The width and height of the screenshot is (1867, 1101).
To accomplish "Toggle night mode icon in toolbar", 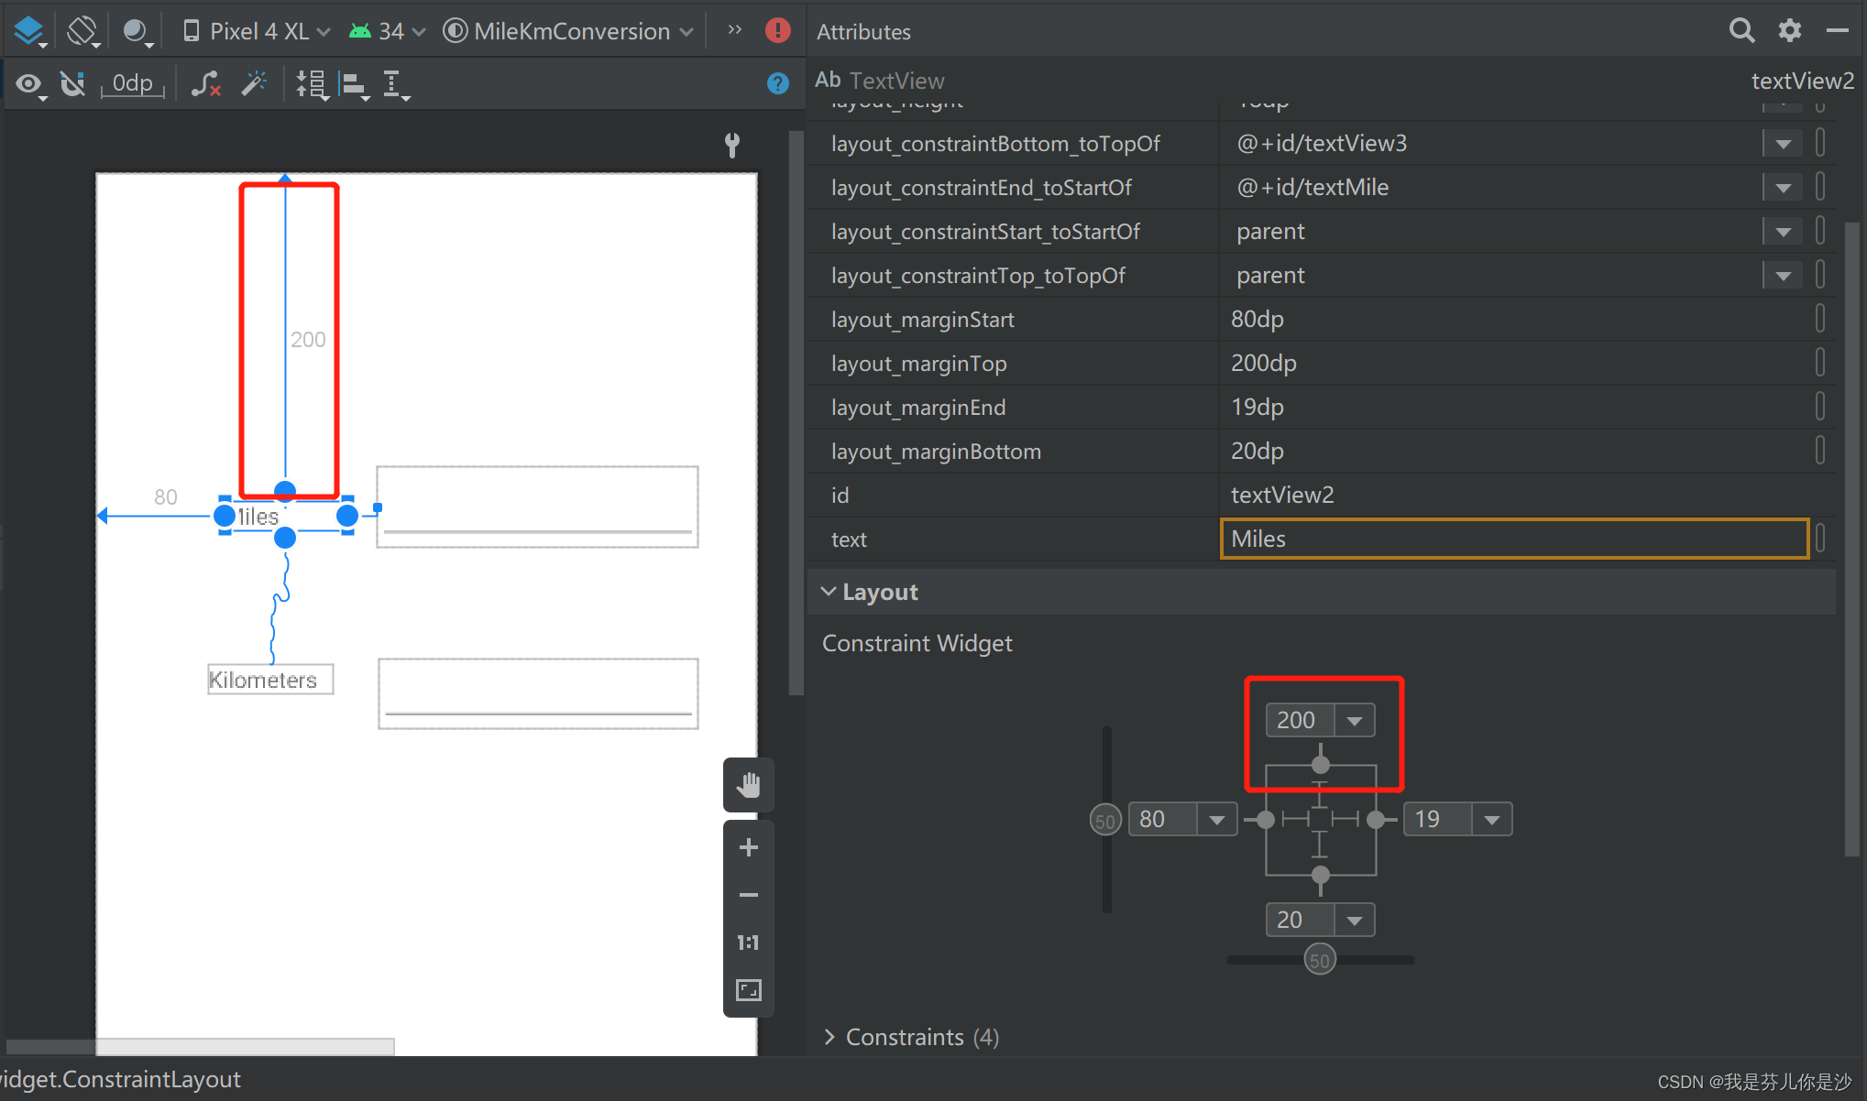I will tap(136, 31).
